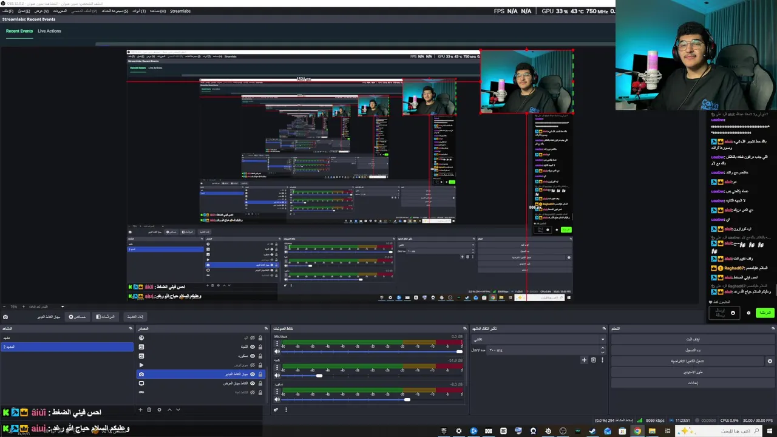Open the ملف (F) menu
777x437 pixels.
[7, 11]
